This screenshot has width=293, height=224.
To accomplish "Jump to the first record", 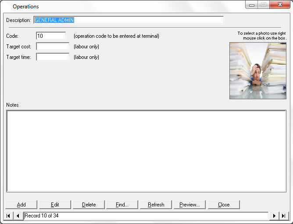I will pyautogui.click(x=8, y=216).
